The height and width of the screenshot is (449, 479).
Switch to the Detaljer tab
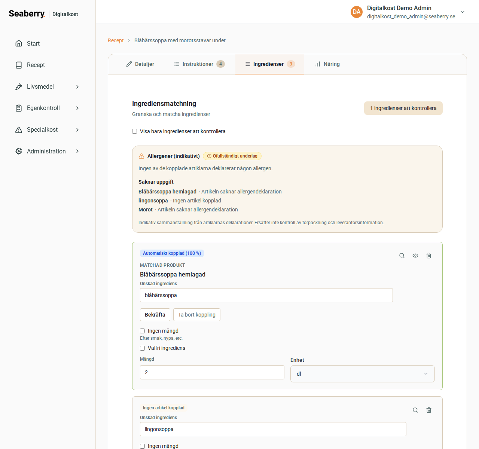140,64
